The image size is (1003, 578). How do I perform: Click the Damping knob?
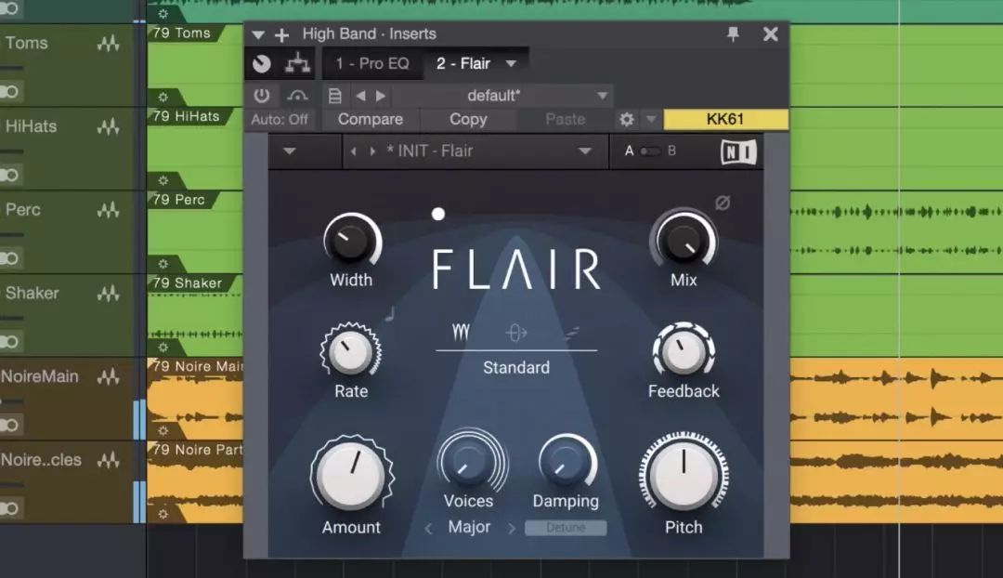567,462
